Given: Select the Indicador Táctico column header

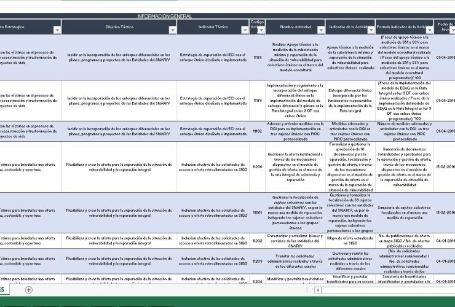Looking at the screenshot, I should click(213, 27).
